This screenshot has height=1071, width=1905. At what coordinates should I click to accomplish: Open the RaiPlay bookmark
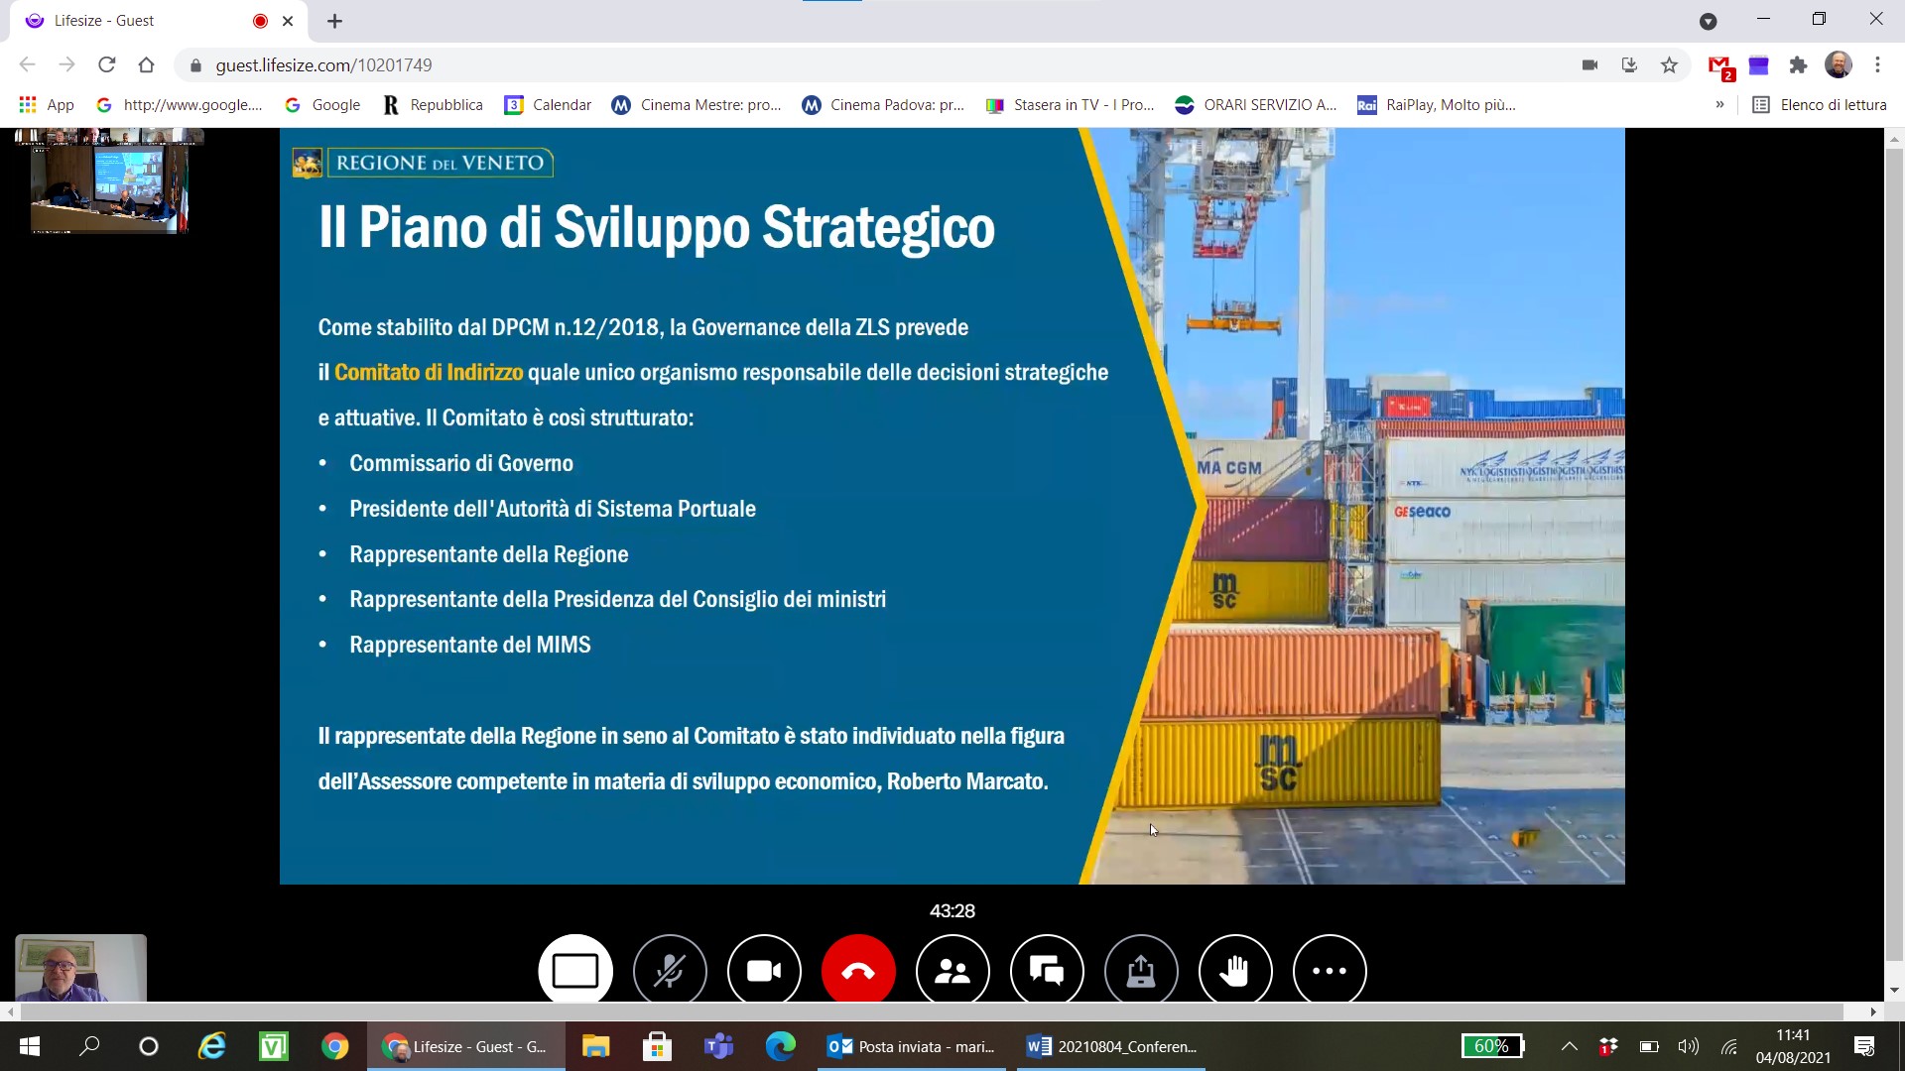(x=1437, y=105)
